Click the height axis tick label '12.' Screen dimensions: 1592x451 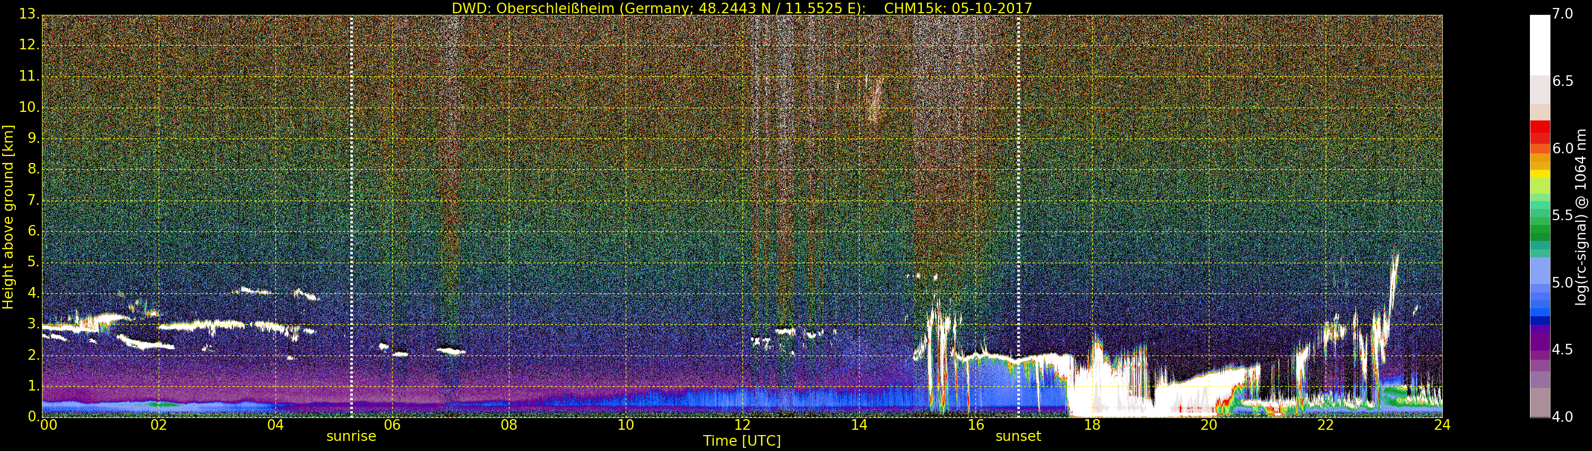(x=29, y=45)
